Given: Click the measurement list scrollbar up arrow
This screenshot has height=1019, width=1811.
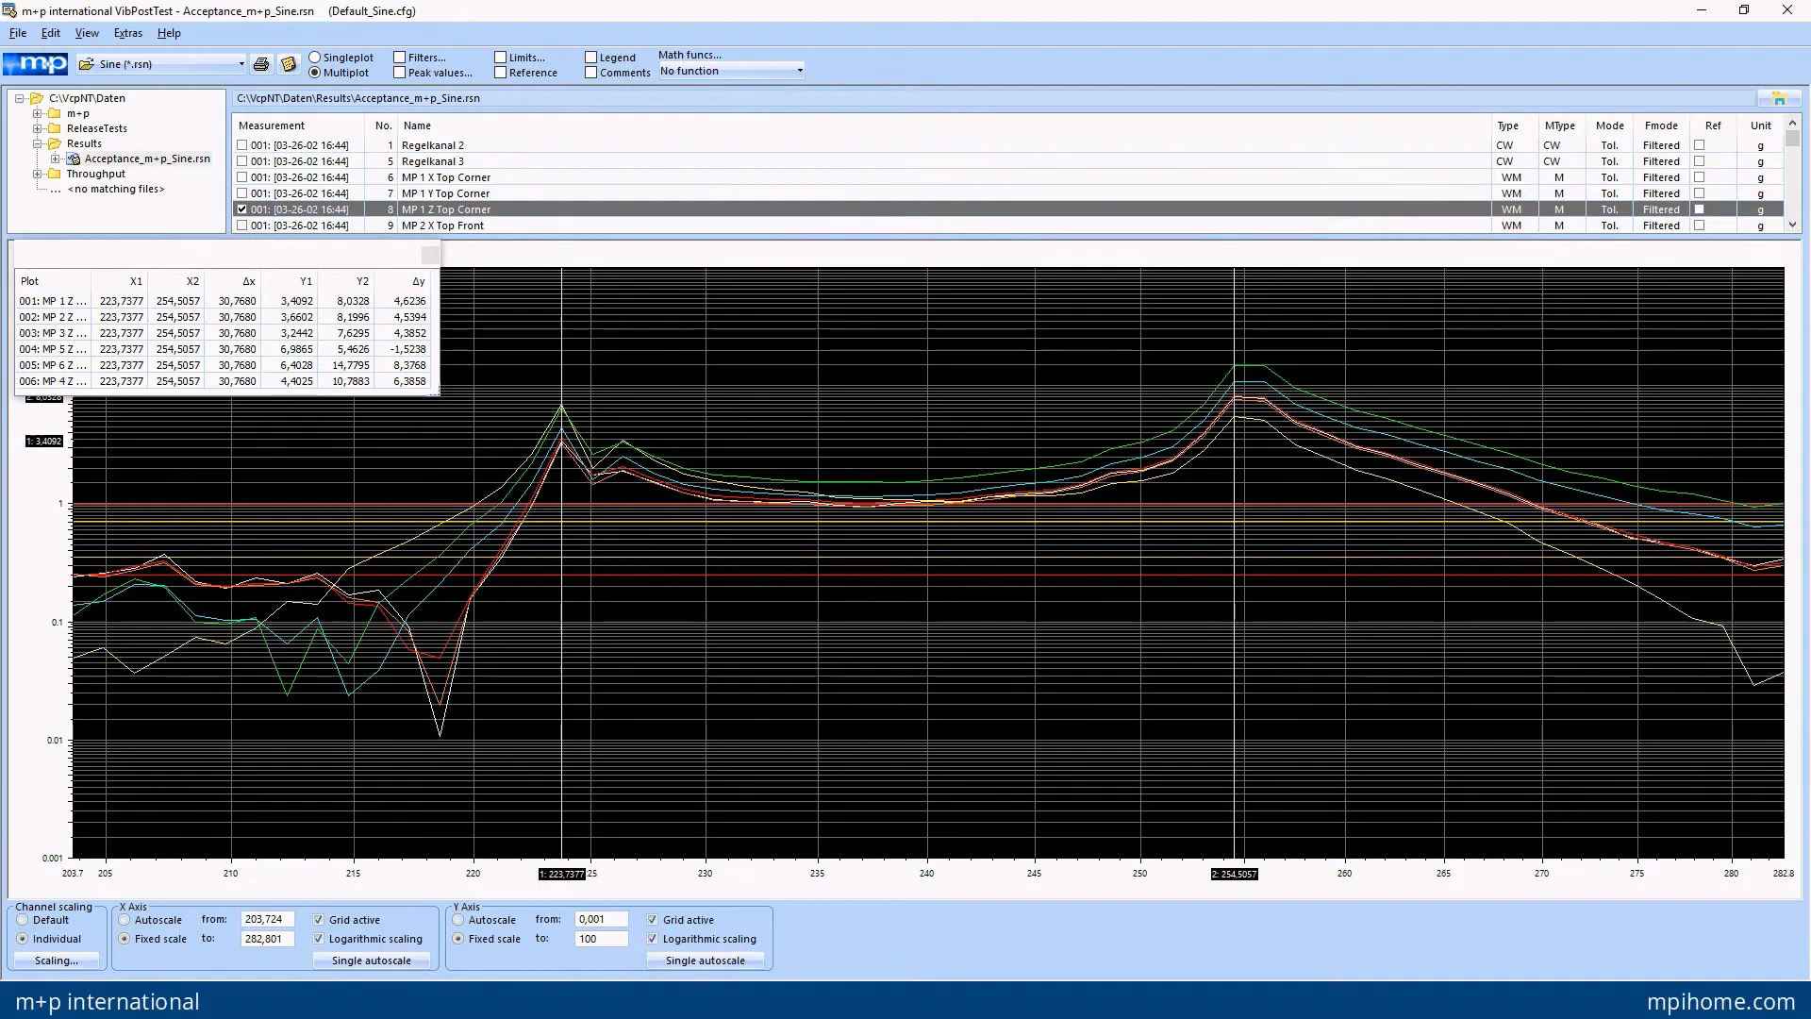Looking at the screenshot, I should point(1792,123).
